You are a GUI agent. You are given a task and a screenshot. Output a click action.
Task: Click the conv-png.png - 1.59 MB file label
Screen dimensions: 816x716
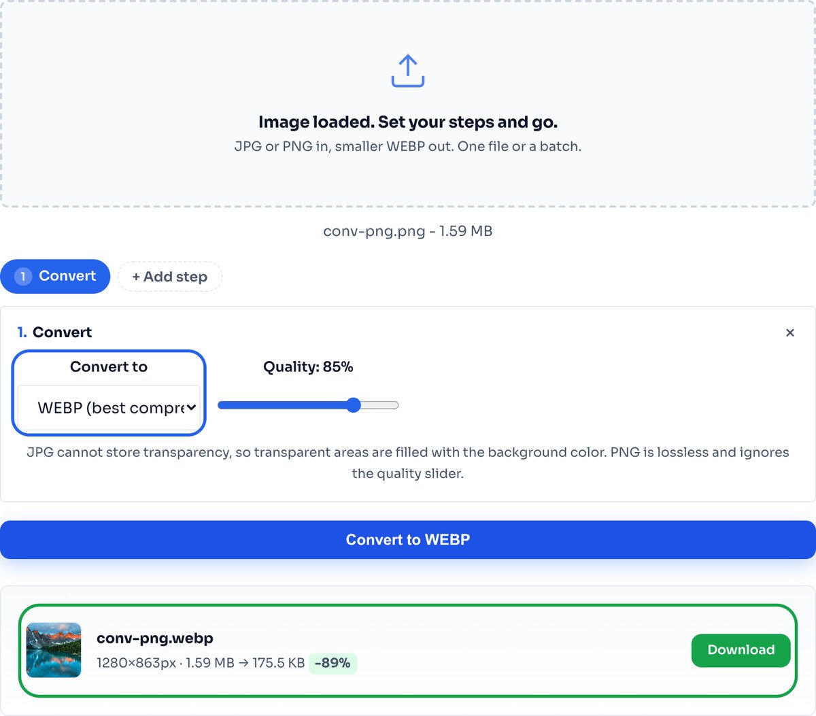408,231
